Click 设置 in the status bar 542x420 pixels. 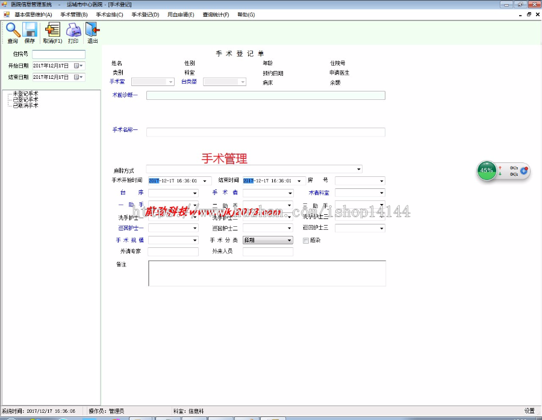pos(529,411)
